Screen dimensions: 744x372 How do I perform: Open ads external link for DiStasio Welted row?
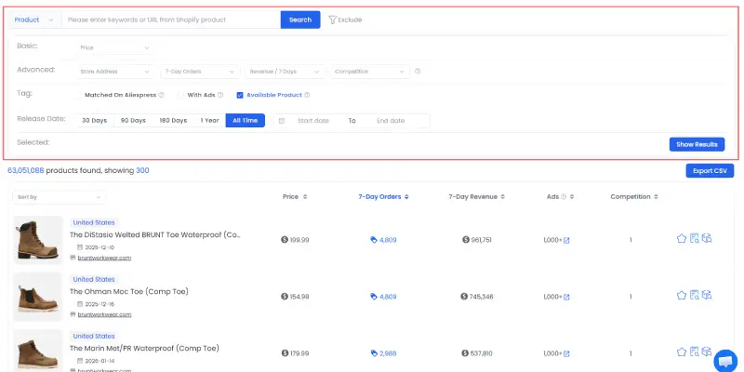(x=566, y=241)
